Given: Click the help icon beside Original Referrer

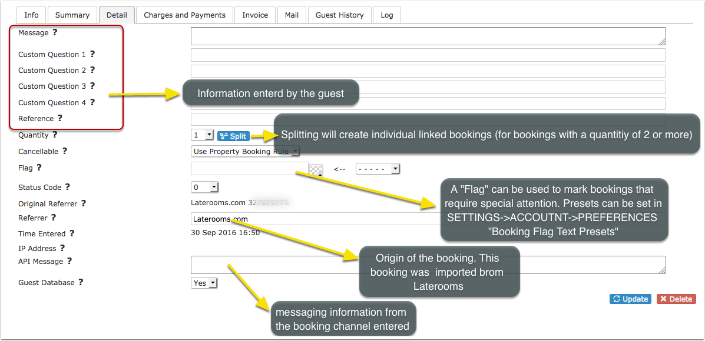Looking at the screenshot, I should (x=83, y=203).
